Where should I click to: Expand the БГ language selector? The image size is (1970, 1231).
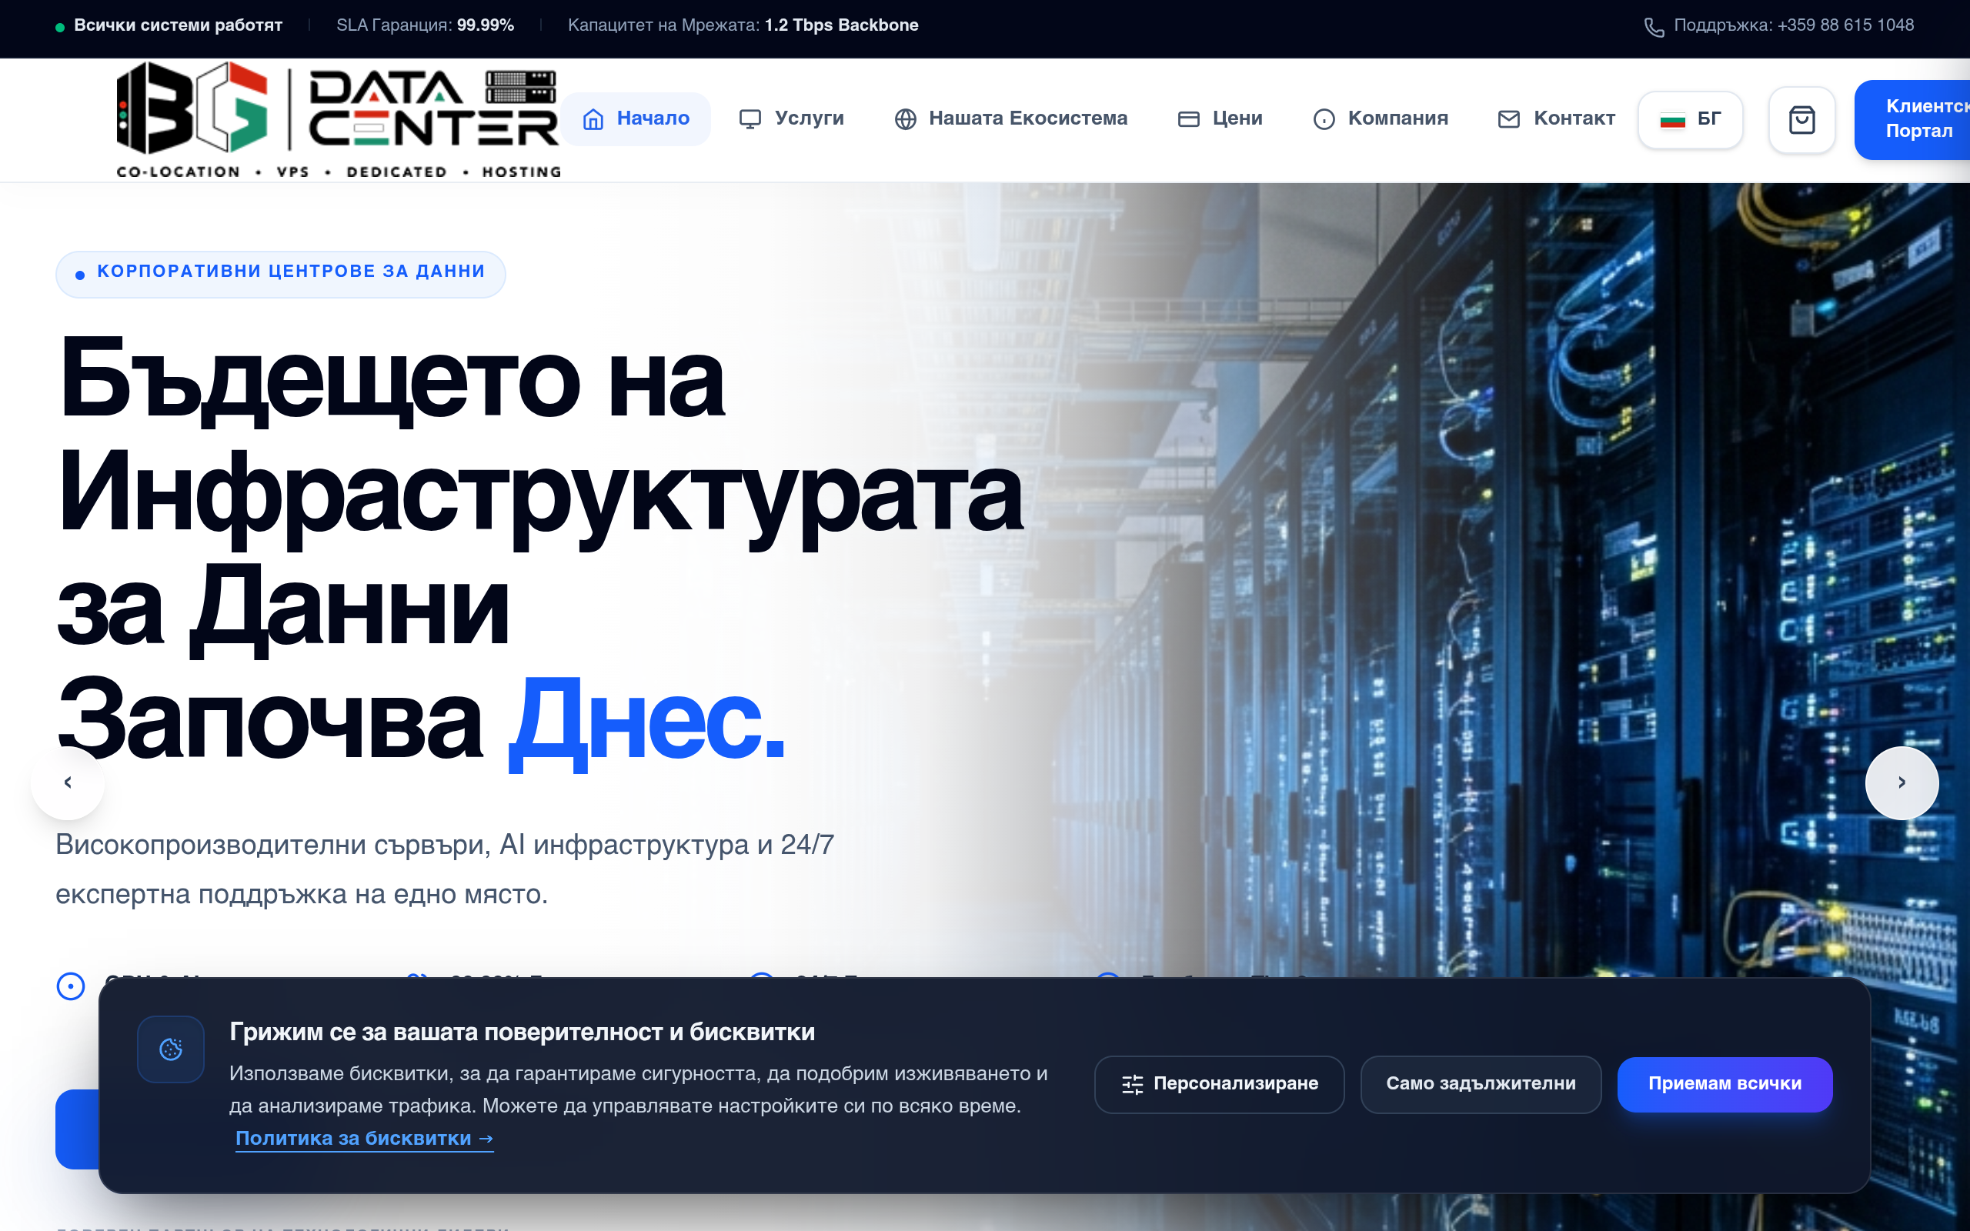(1690, 120)
